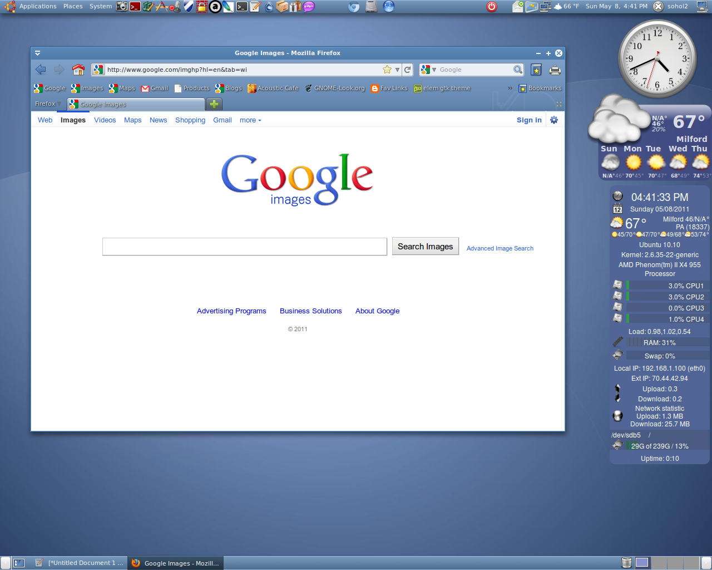
Task: Print the page using the printer icon
Action: [555, 70]
